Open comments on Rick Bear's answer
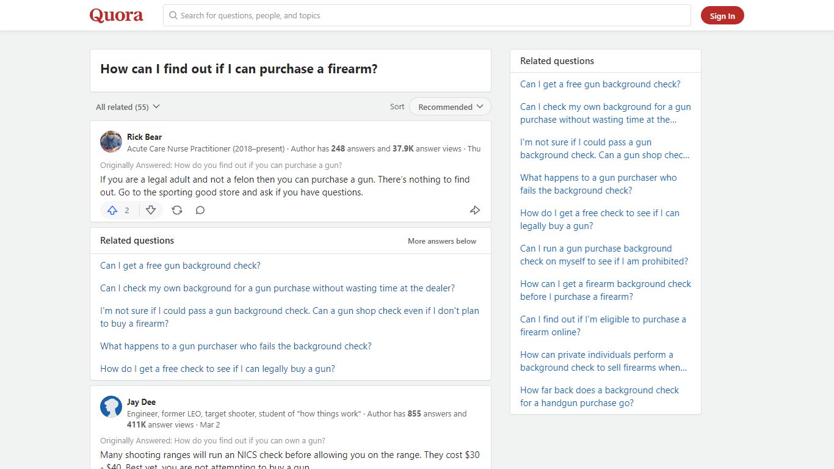Image resolution: width=834 pixels, height=469 pixels. 200,210
